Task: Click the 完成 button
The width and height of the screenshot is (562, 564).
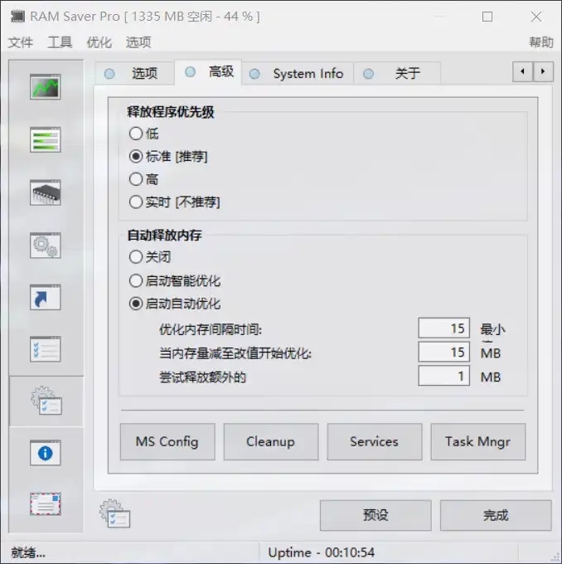Action: [x=496, y=515]
